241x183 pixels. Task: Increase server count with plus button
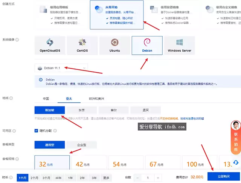coord(158,177)
